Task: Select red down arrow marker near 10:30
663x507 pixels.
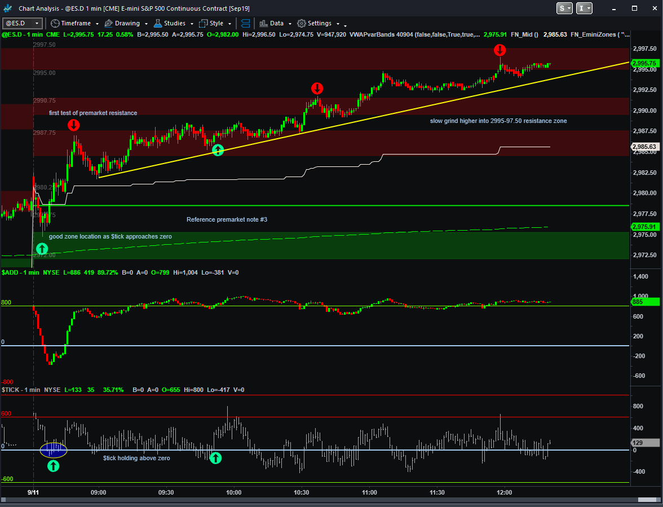Action: 317,89
